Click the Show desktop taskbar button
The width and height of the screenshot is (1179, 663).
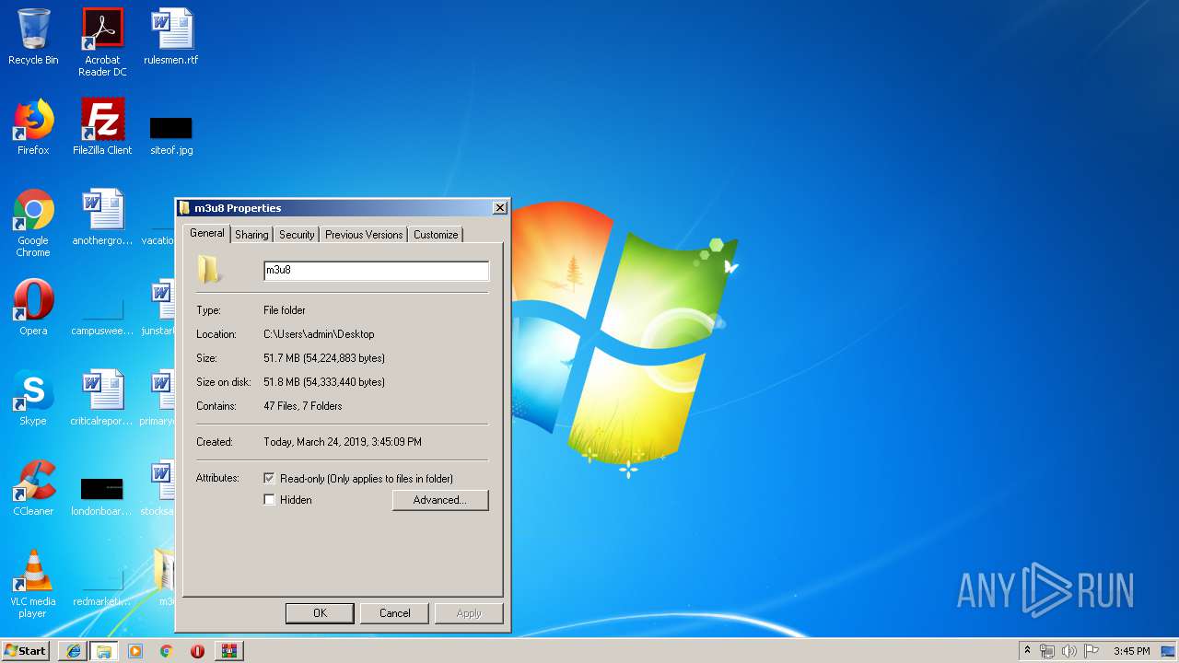(1169, 651)
